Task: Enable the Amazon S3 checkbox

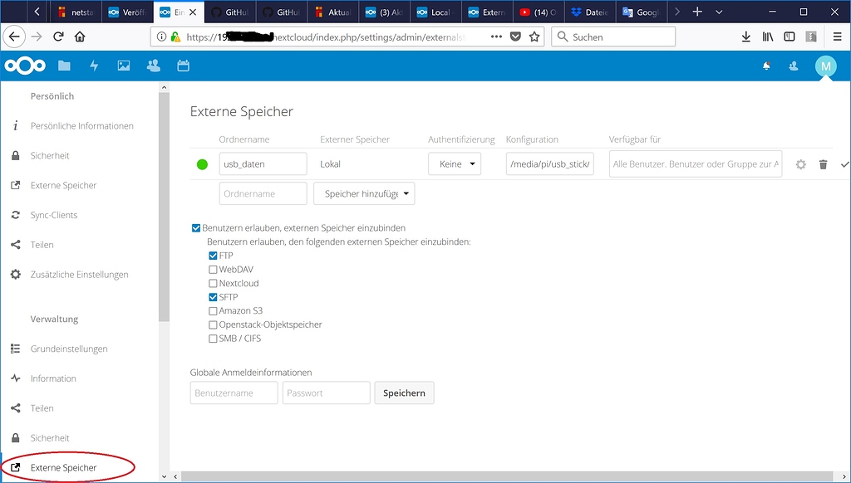Action: (213, 311)
